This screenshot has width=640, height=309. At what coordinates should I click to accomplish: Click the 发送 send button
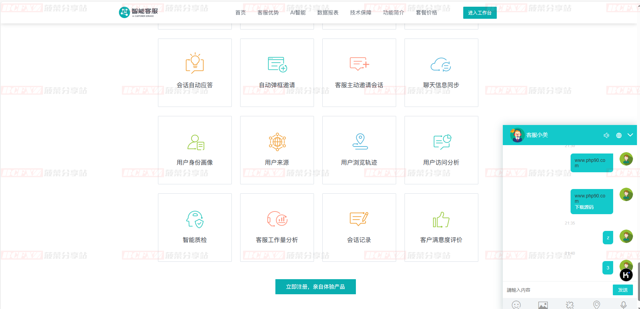click(623, 290)
